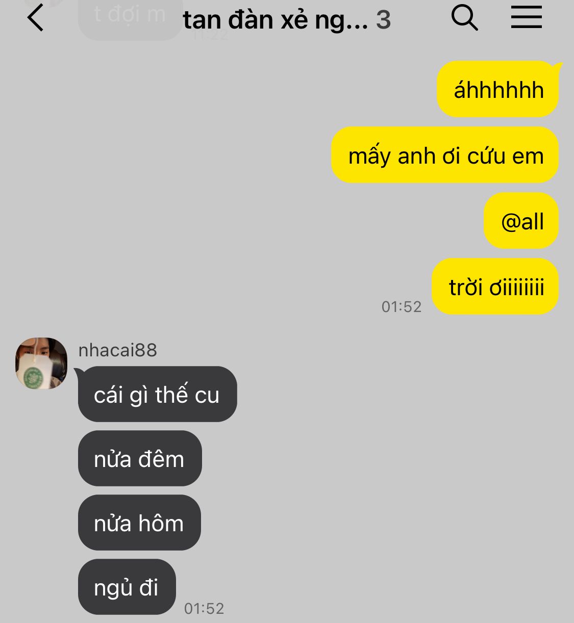574x623 pixels.
Task: Select the 'áhhhhhh' yellow message bubble
Action: (498, 89)
